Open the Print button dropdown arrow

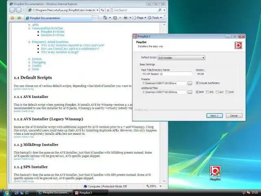[130, 18]
